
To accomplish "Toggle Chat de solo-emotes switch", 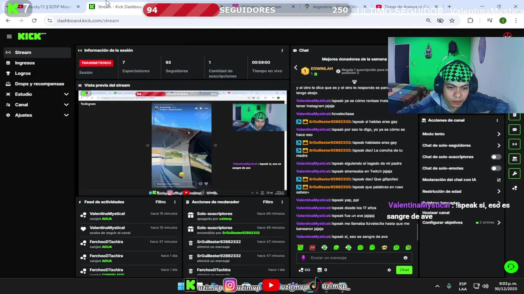I will pos(496,168).
